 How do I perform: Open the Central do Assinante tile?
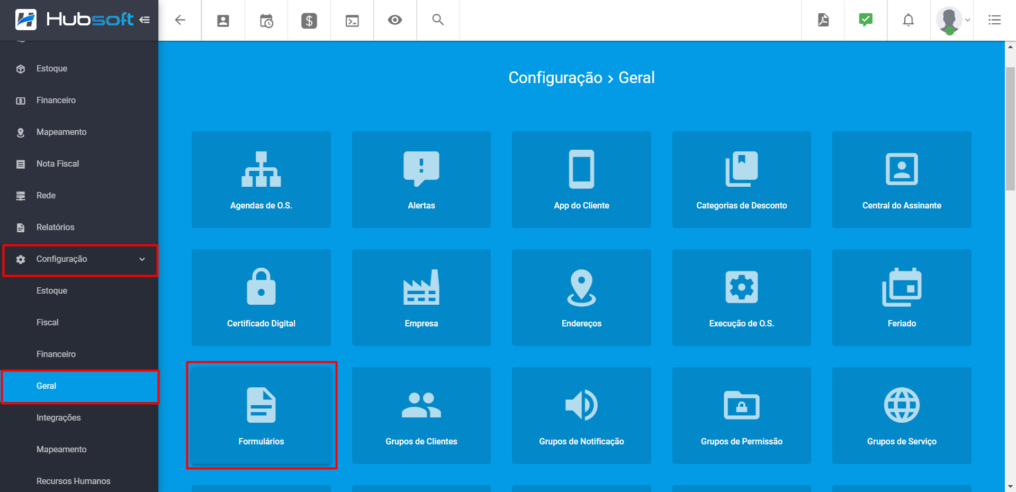tap(902, 179)
